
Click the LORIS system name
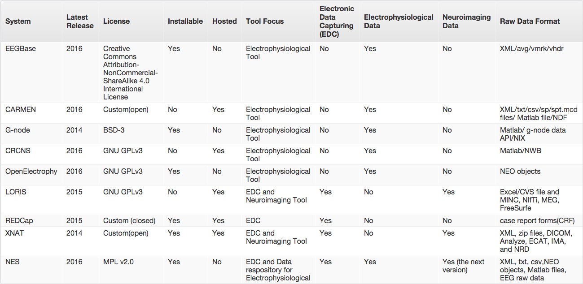point(16,192)
